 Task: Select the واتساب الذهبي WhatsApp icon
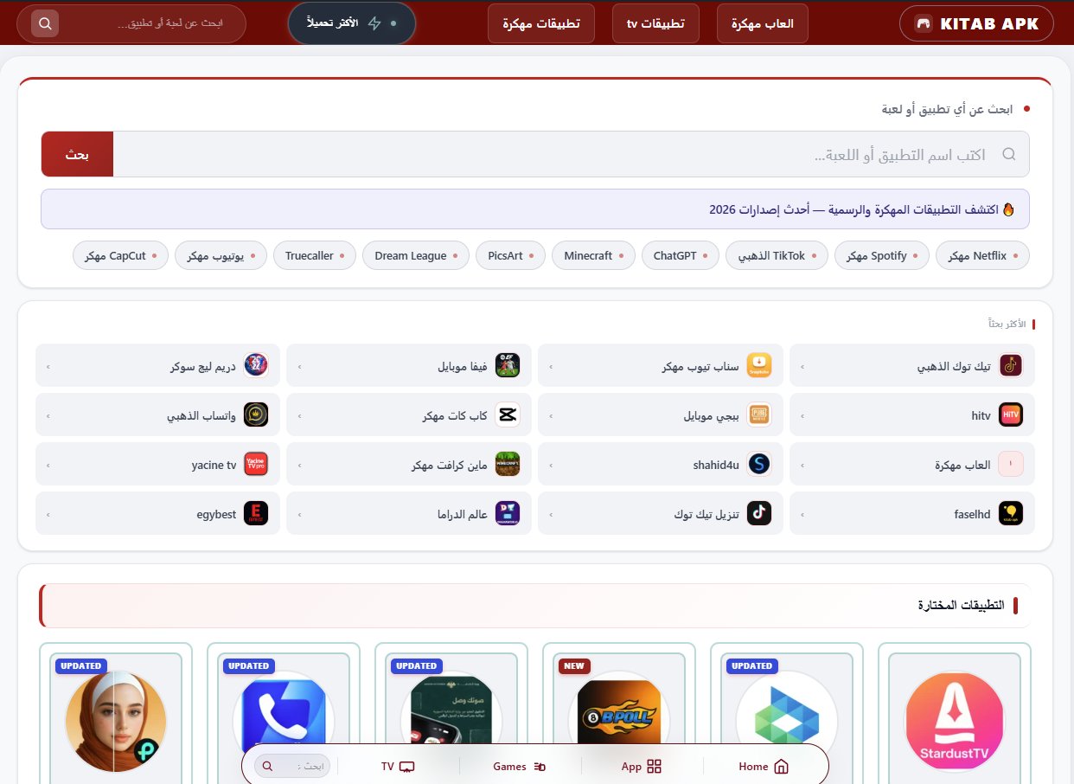pos(256,414)
